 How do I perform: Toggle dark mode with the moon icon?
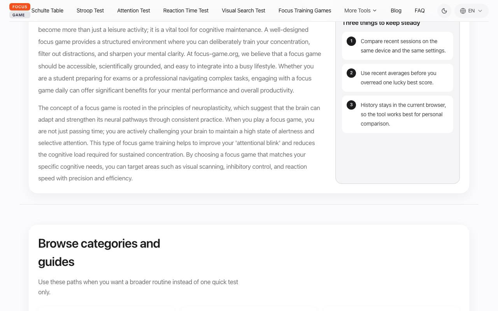tap(444, 11)
